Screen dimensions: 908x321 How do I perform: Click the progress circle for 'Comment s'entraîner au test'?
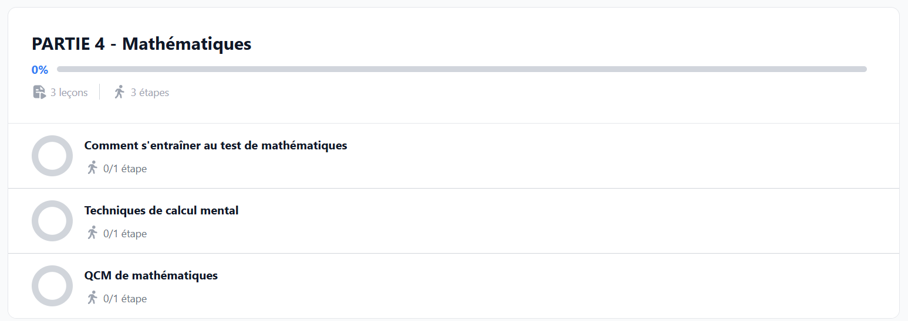pos(52,156)
